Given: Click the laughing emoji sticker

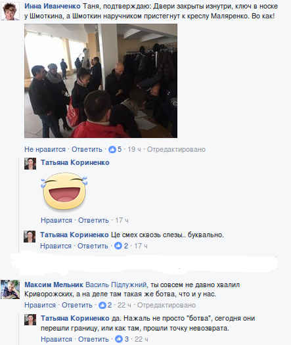Looking at the screenshot, I should pos(64,191).
